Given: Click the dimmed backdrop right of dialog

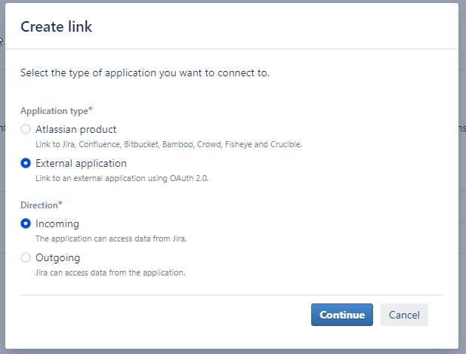Looking at the screenshot, I should [x=462, y=178].
